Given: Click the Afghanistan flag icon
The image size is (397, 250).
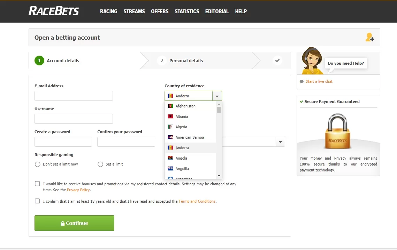Looking at the screenshot, I should [170, 106].
